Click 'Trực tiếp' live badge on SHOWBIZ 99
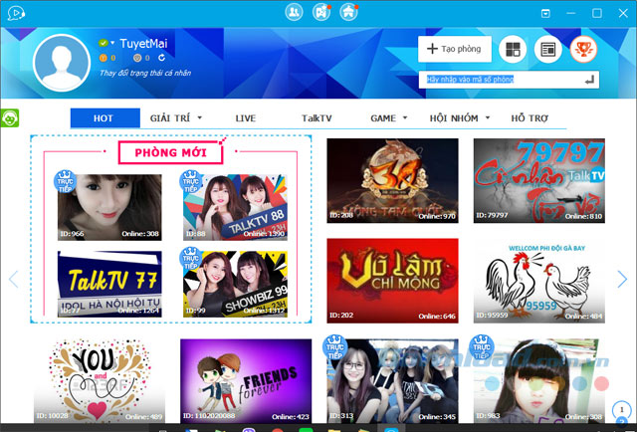This screenshot has width=637, height=432. pos(190,258)
